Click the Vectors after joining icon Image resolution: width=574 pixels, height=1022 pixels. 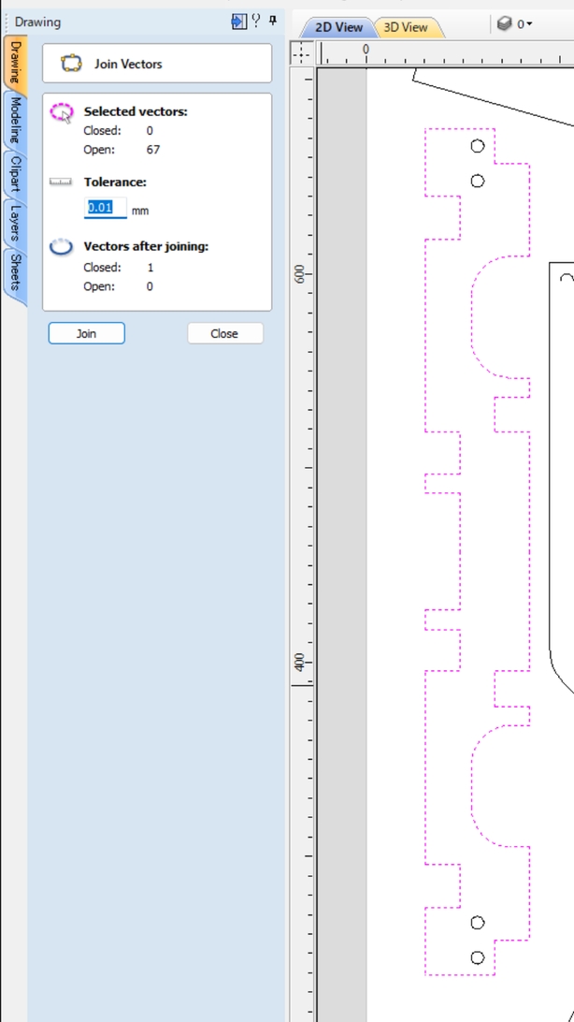tap(61, 247)
